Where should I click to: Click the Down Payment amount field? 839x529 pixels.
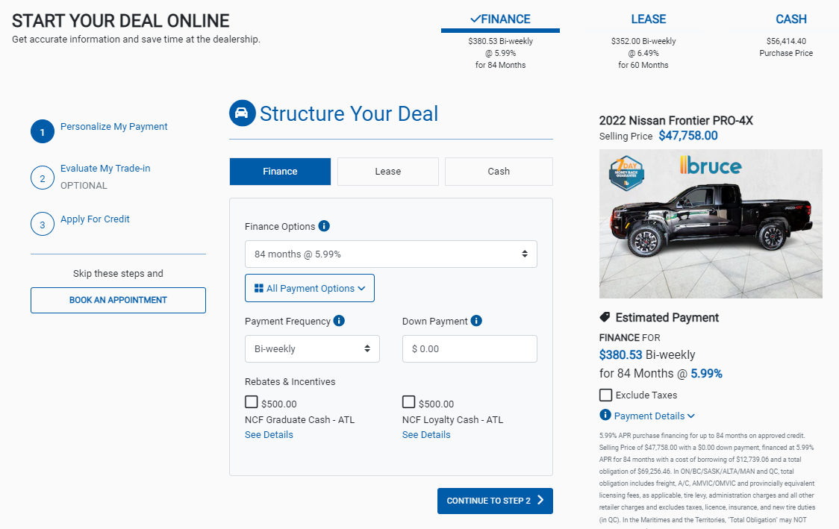(x=470, y=349)
